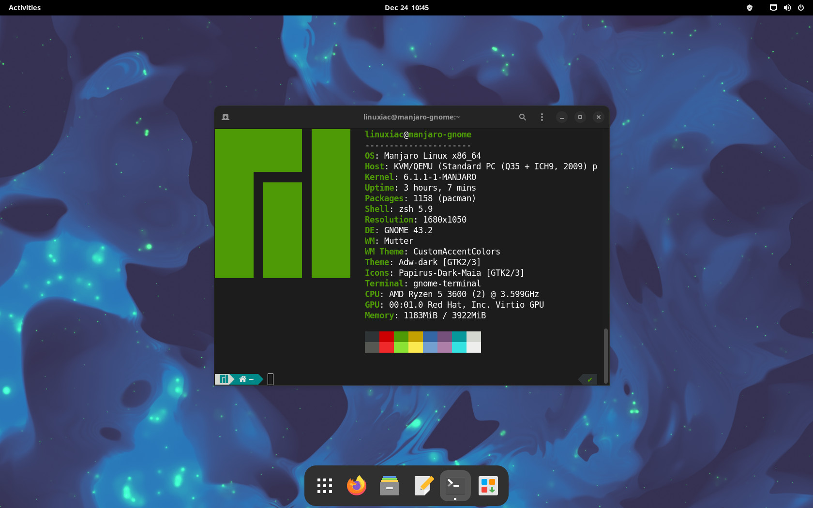Click the dark green color block
Image resolution: width=813 pixels, height=508 pixels.
coord(401,337)
